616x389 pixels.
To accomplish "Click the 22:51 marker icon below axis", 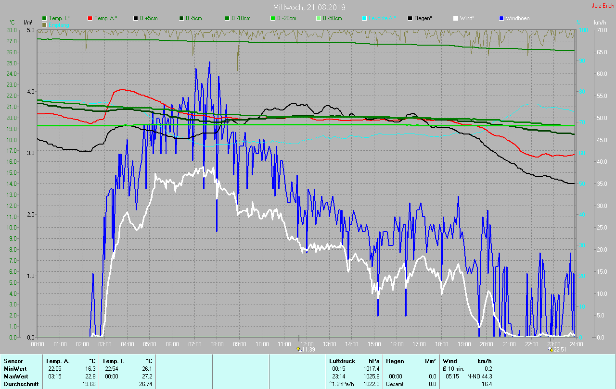I will pyautogui.click(x=551, y=350).
